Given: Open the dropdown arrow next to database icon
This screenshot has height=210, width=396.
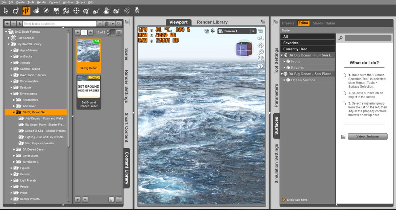Looking at the screenshot, I should 112,23.
